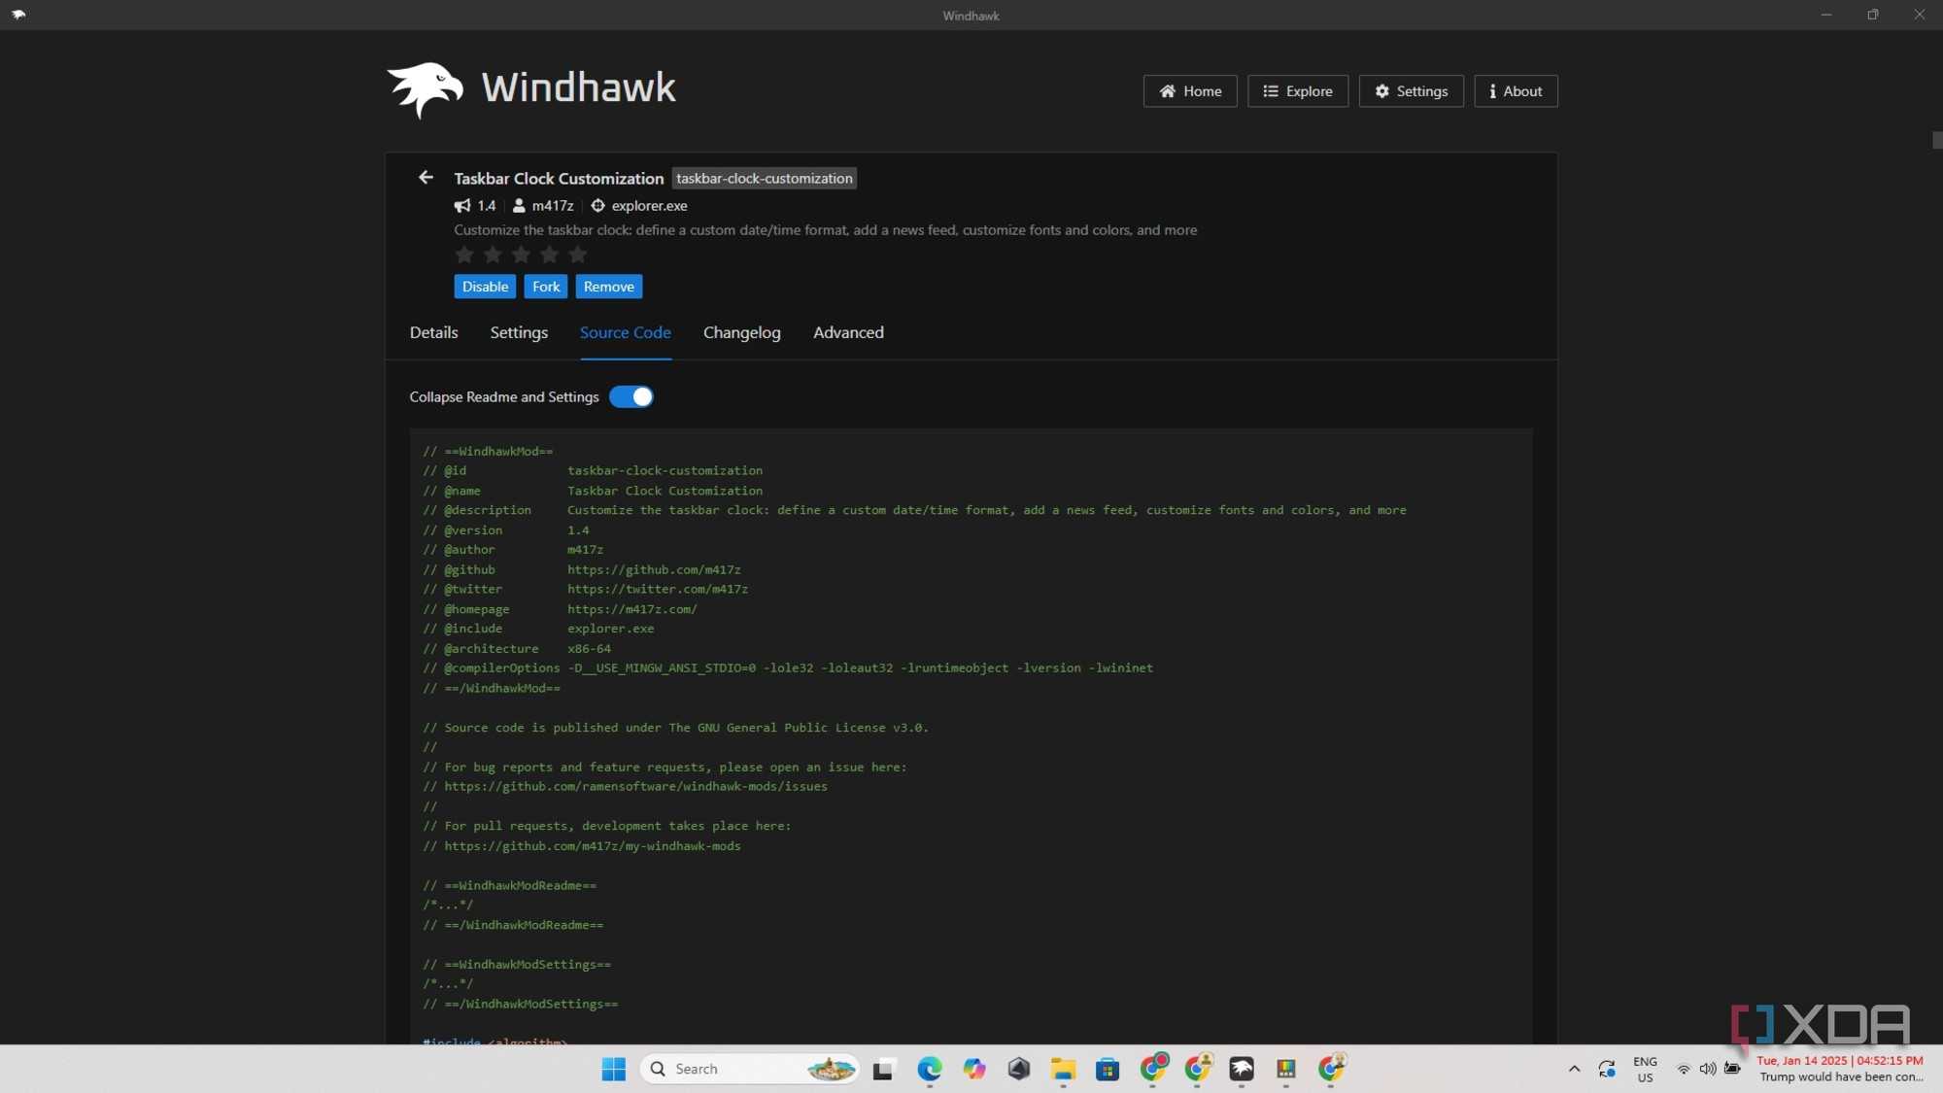Disable the Taskbar Clock Customization mod
This screenshot has width=1943, height=1093.
click(485, 287)
